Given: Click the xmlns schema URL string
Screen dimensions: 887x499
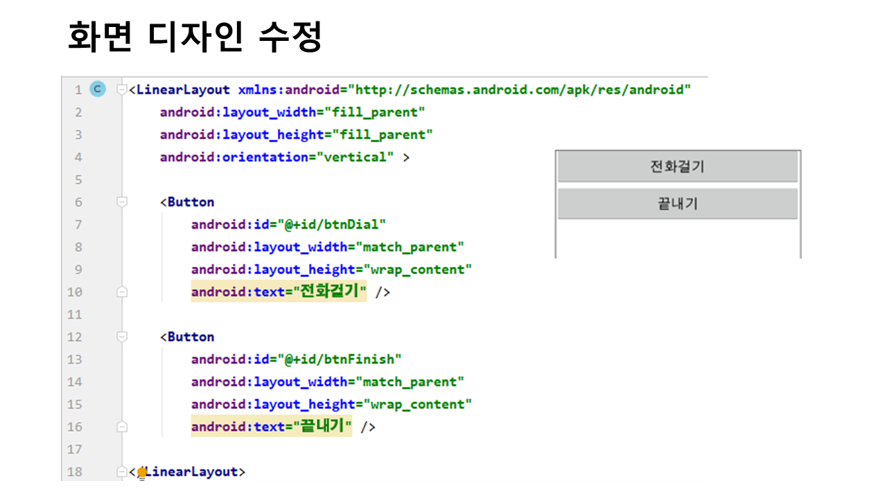Looking at the screenshot, I should click(x=520, y=90).
